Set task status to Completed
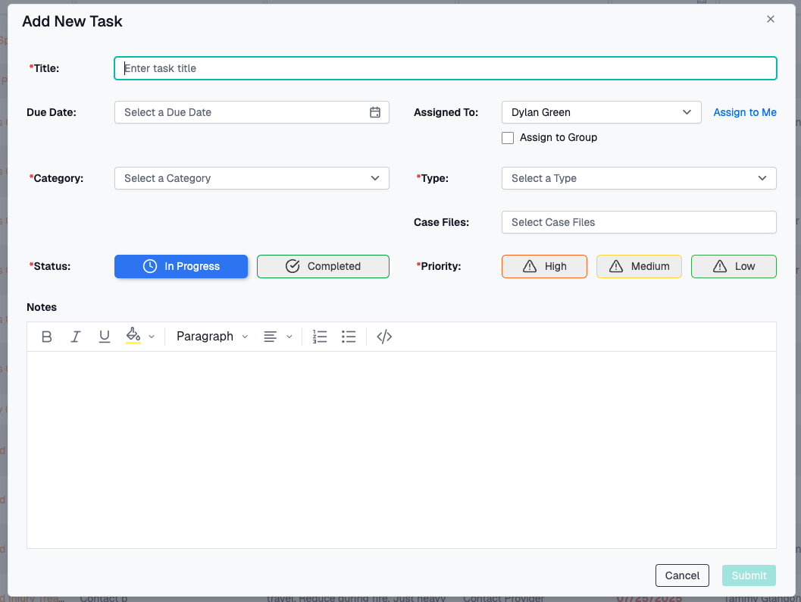 pyautogui.click(x=323, y=266)
